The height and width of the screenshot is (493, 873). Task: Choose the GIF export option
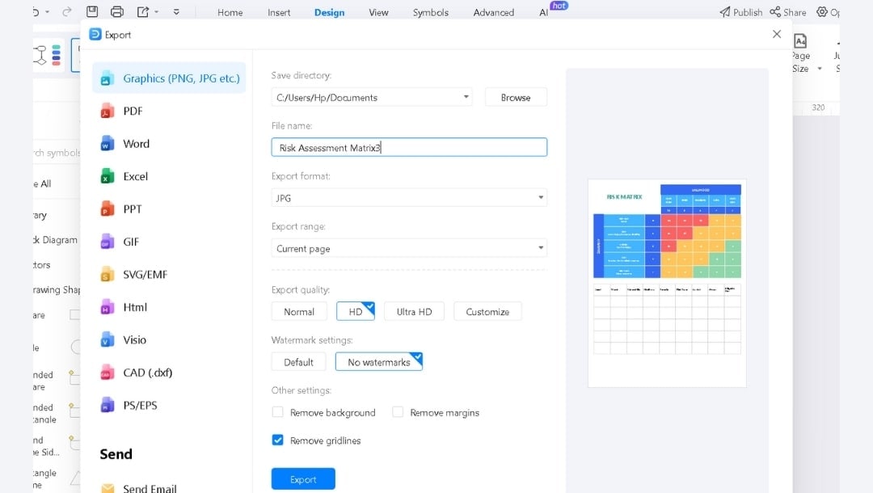point(133,241)
